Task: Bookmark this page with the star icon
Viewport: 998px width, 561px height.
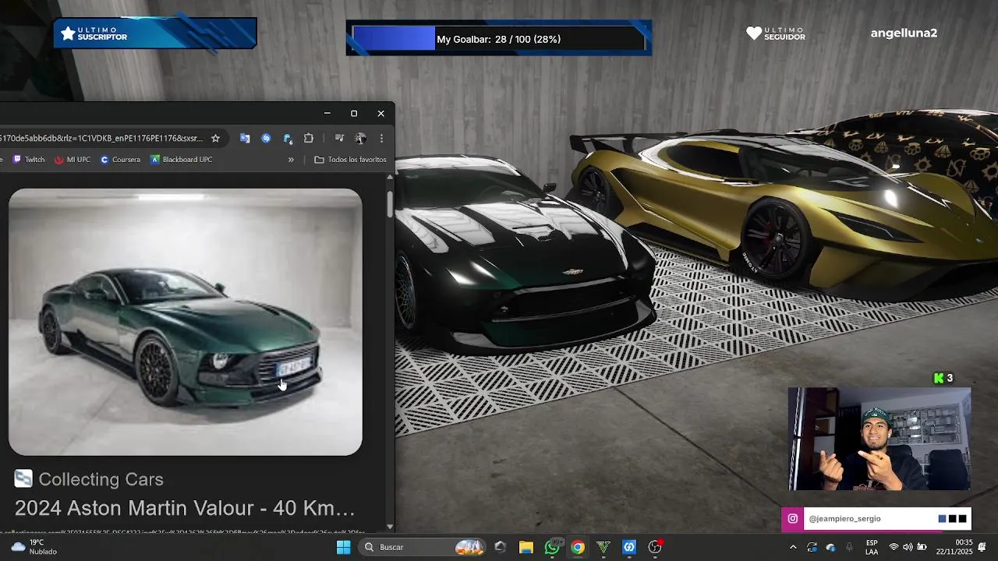Action: tap(215, 139)
